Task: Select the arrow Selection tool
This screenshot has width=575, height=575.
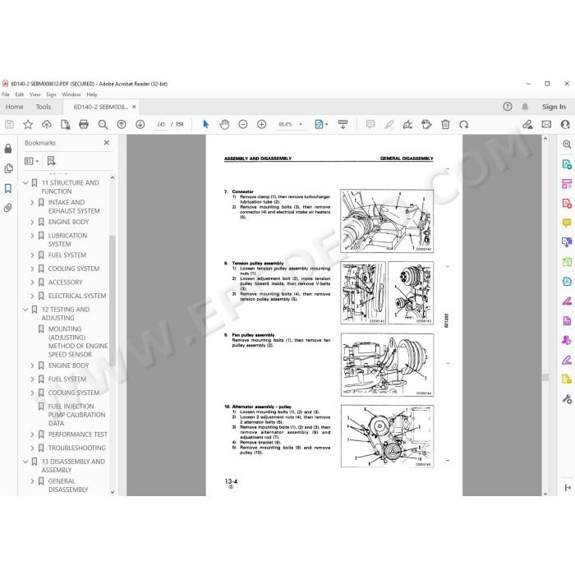Action: tap(205, 125)
